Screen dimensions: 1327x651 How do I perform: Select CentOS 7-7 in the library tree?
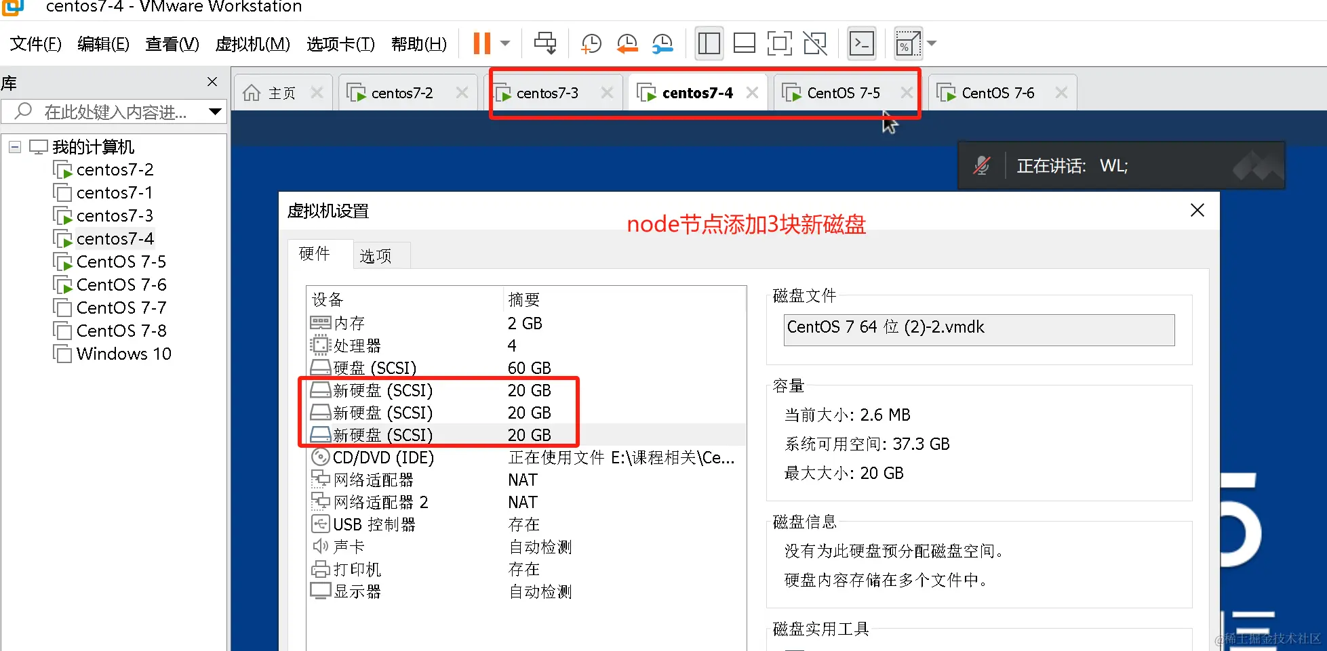pyautogui.click(x=121, y=308)
